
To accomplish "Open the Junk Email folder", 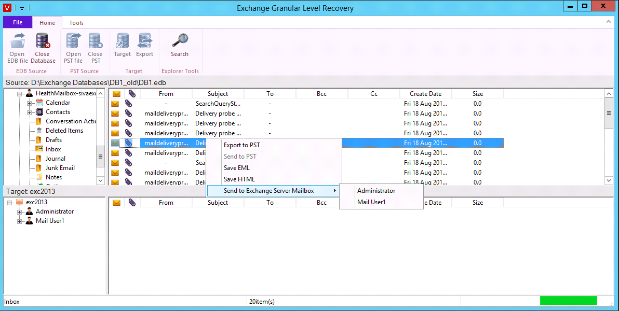I will [60, 168].
